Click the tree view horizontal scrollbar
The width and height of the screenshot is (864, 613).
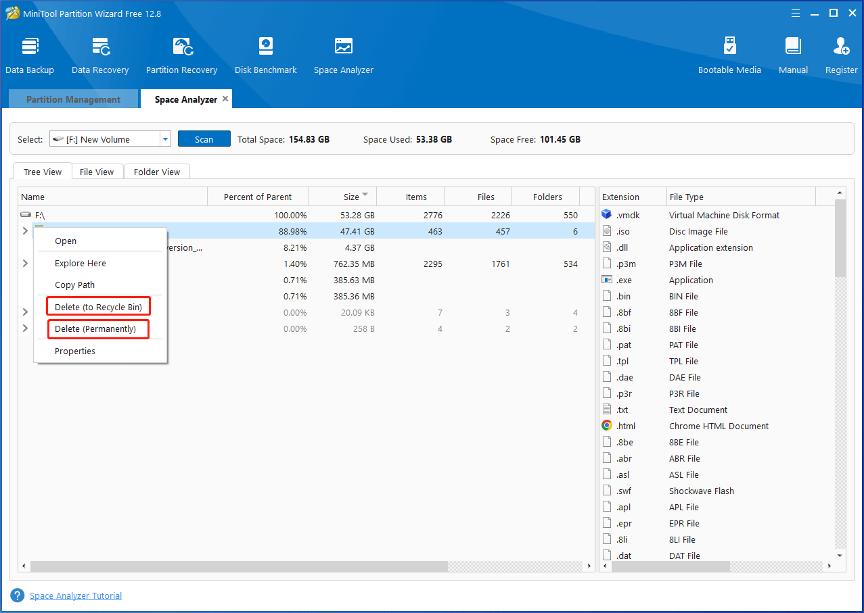(x=239, y=566)
